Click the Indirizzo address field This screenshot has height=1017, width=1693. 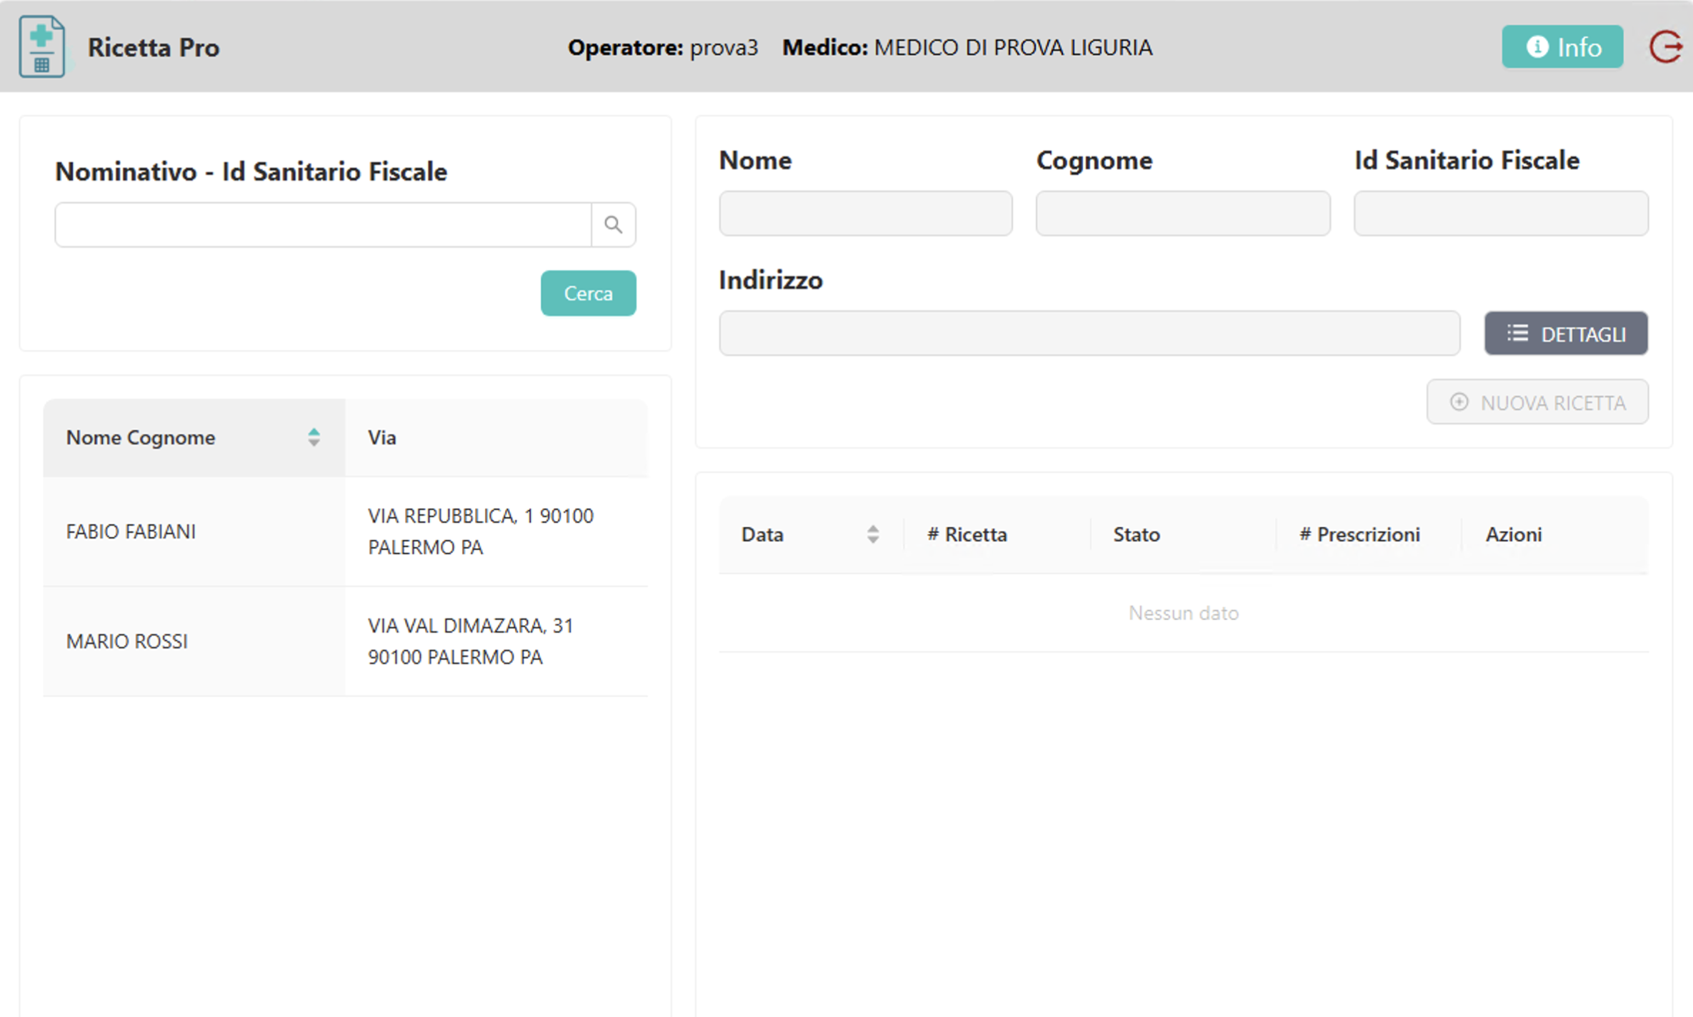(1089, 334)
